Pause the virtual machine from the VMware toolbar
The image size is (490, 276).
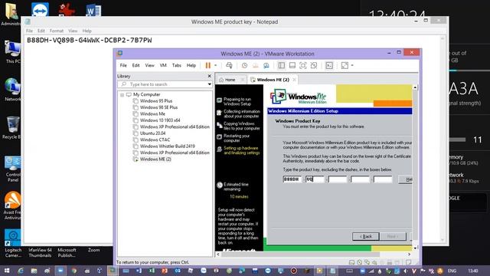(207, 65)
